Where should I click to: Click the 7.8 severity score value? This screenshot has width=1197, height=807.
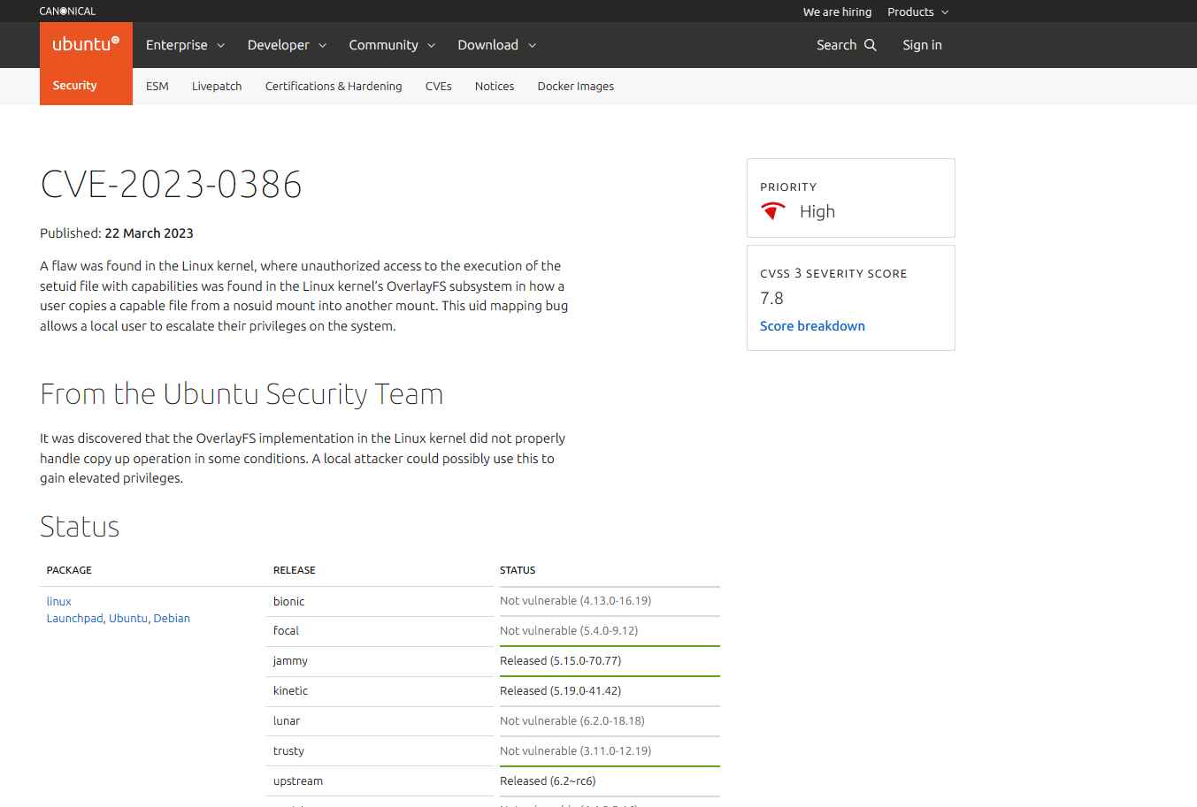(771, 299)
